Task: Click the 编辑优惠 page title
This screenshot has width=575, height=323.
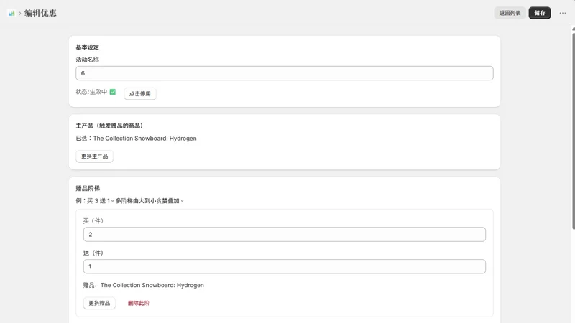Action: click(x=40, y=13)
